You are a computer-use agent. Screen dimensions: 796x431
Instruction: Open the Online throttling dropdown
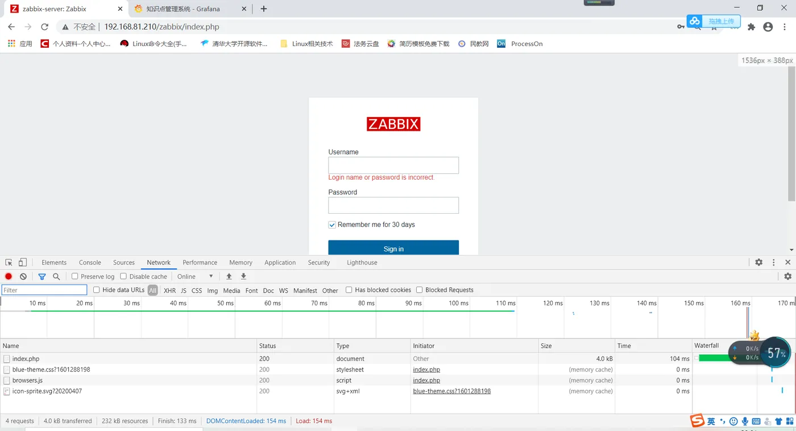tap(195, 276)
